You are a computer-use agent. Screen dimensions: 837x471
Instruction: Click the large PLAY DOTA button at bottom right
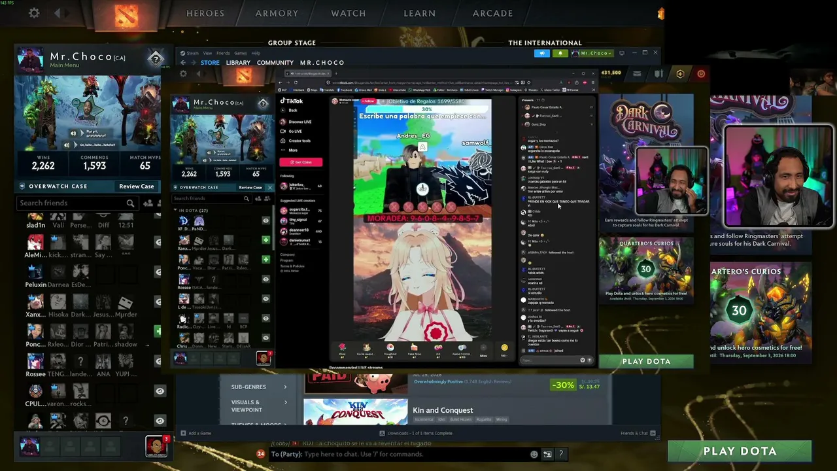(x=740, y=451)
